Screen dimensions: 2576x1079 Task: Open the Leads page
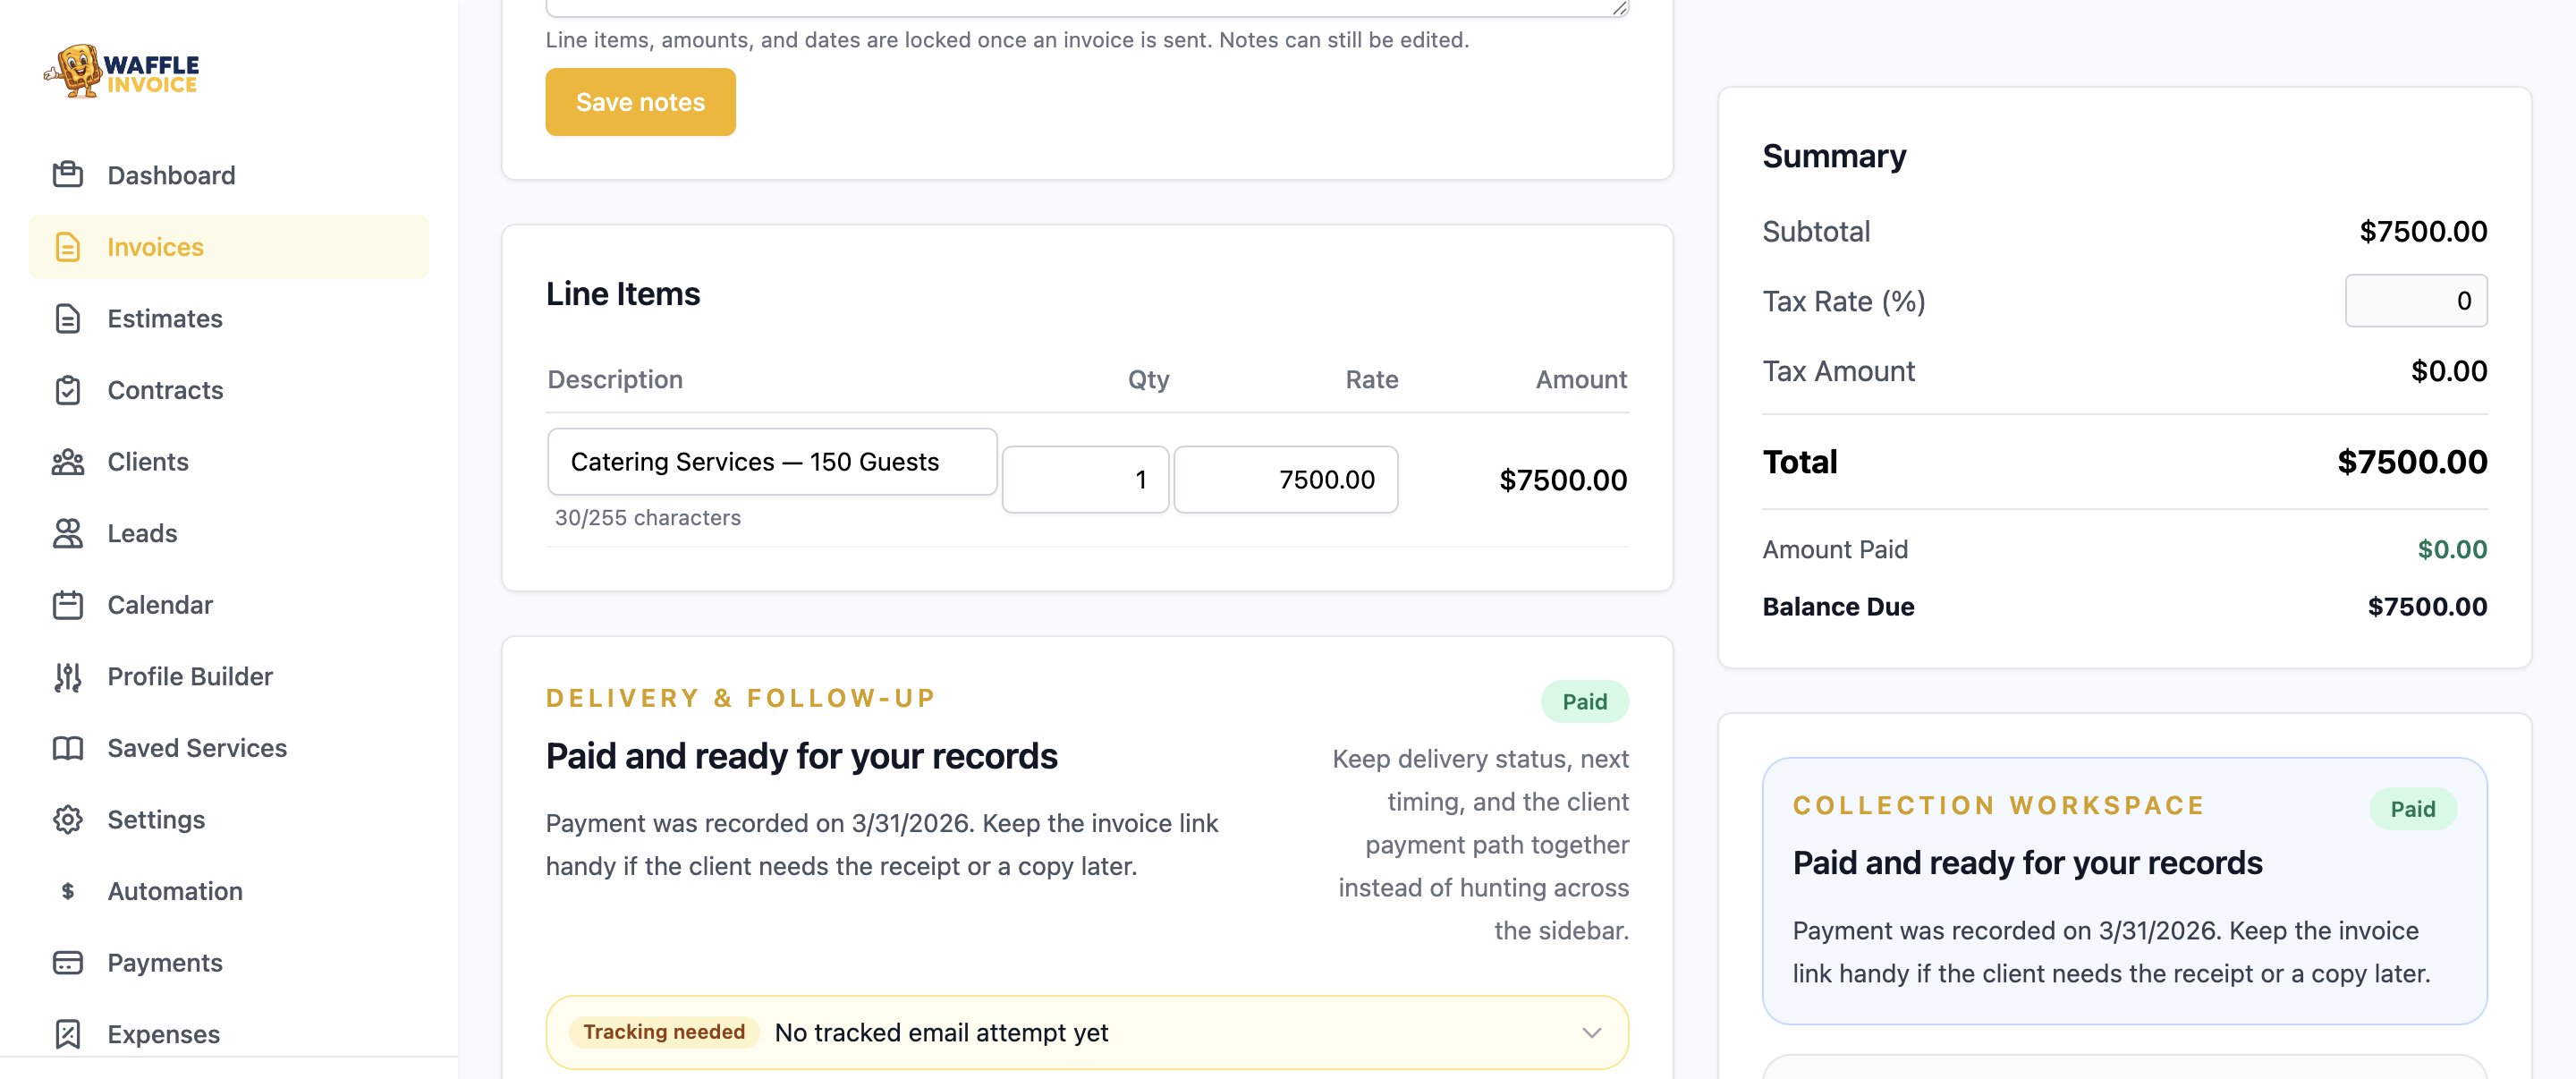click(x=229, y=533)
